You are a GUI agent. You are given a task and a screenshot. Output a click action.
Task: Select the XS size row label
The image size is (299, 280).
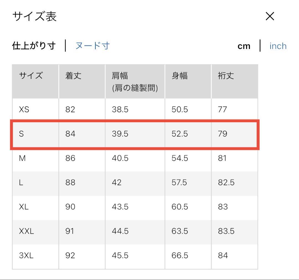(x=24, y=110)
